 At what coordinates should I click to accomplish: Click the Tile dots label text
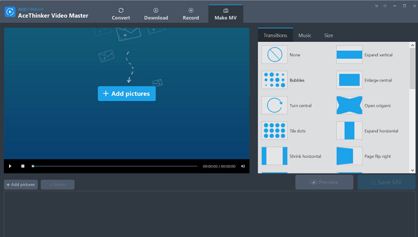297,131
